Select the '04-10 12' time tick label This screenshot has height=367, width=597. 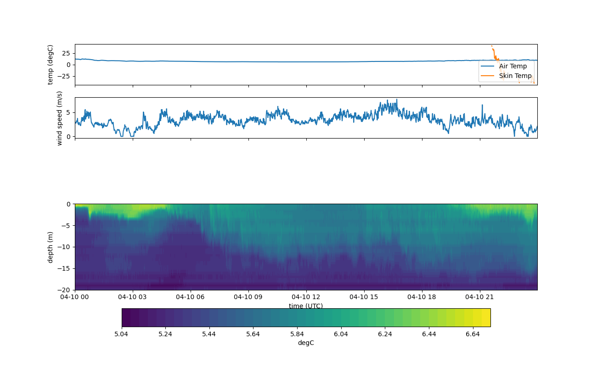[306, 297]
